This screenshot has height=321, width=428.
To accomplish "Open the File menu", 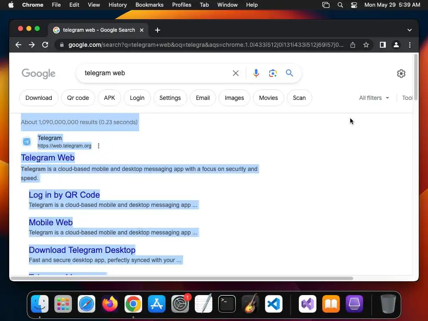I will pyautogui.click(x=56, y=5).
